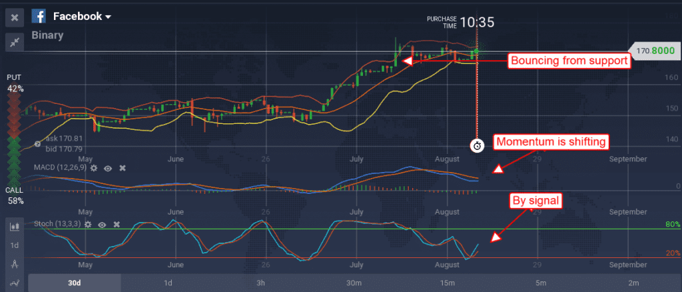Click the Purchase Time 10:35 readout
Viewport: 682px width, 292px height.
[460, 22]
